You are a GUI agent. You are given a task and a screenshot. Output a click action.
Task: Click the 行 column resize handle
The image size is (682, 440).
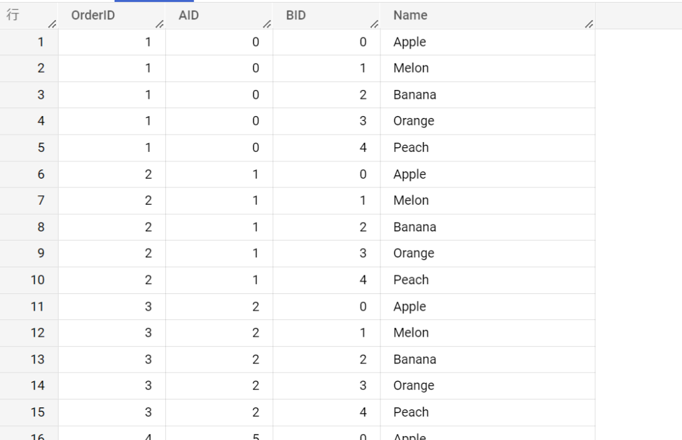[52, 24]
